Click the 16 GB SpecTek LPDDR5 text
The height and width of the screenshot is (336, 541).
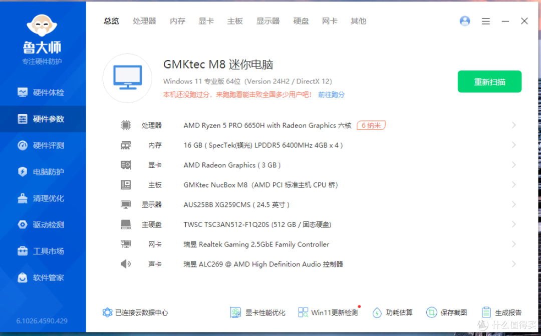[x=263, y=145]
